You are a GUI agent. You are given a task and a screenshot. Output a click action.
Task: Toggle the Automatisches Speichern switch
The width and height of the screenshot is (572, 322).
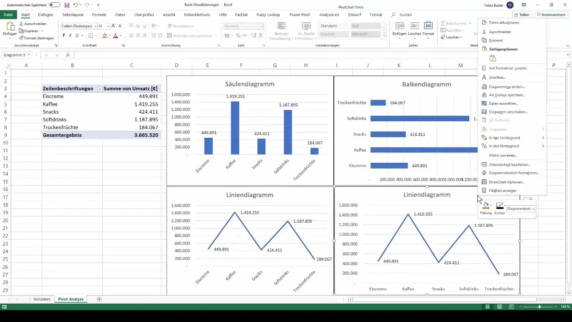coord(55,4)
